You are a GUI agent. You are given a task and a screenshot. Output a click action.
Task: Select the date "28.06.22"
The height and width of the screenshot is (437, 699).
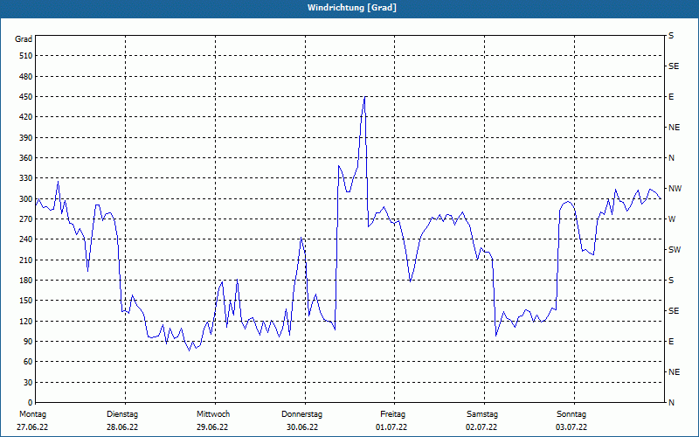point(122,427)
